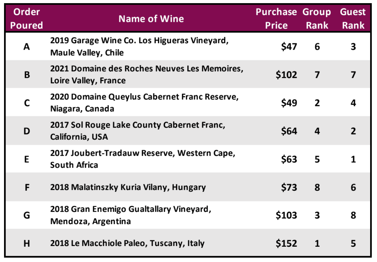Select order letter B in the first column
The height and width of the screenshot is (262, 377).
click(27, 75)
